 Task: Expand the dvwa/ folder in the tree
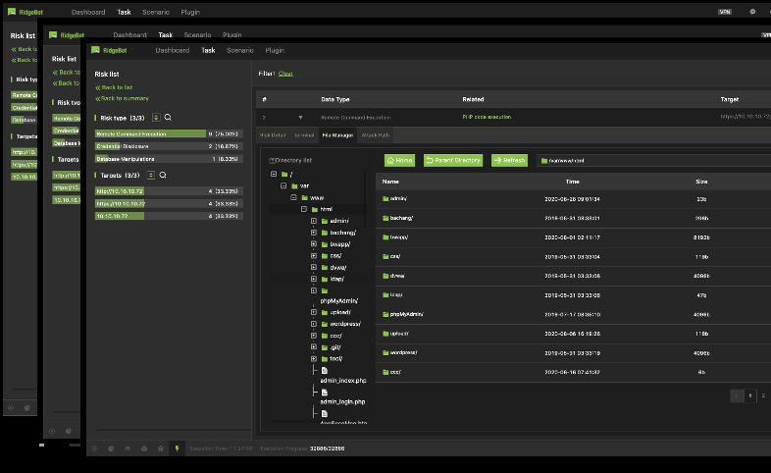point(314,268)
